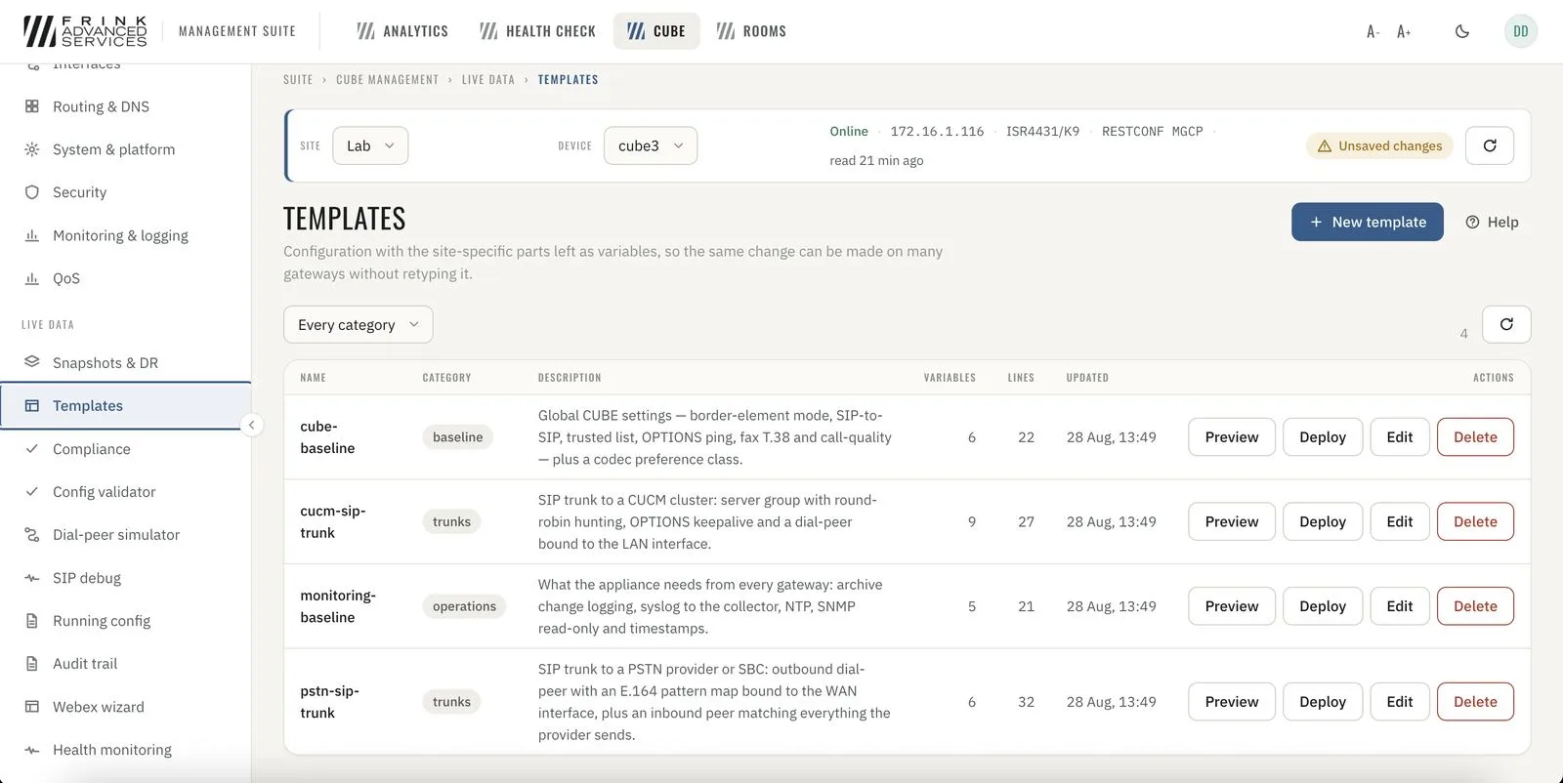Refresh the templates list
This screenshot has width=1563, height=783.
click(1506, 324)
